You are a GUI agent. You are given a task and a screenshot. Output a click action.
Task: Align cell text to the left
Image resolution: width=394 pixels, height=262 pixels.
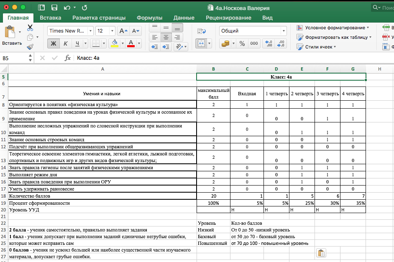155,37
